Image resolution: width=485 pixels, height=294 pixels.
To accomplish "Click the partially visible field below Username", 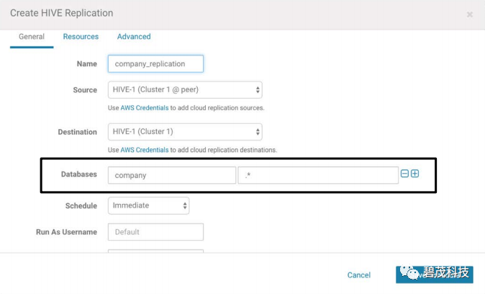I will [x=155, y=251].
